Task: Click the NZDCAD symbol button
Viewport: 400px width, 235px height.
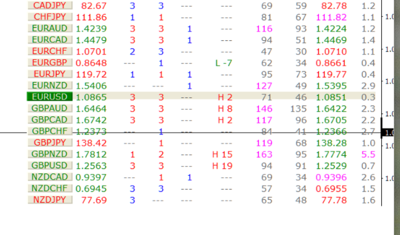Action: 50,177
